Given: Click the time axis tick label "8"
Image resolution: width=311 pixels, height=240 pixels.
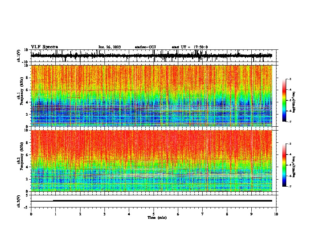Looking at the screenshot, I should (x=227, y=214).
